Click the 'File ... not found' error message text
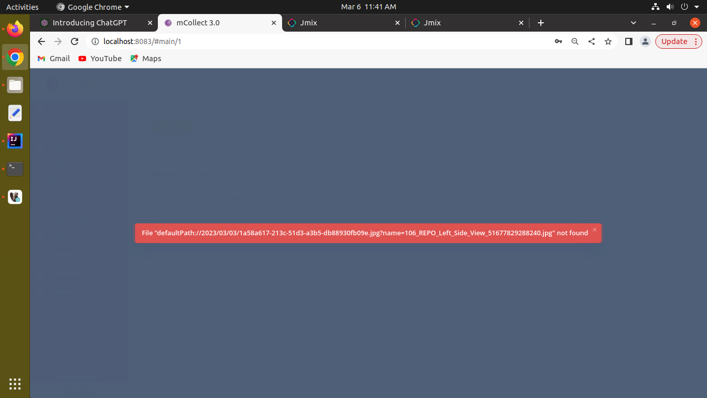The height and width of the screenshot is (398, 707). [365, 233]
